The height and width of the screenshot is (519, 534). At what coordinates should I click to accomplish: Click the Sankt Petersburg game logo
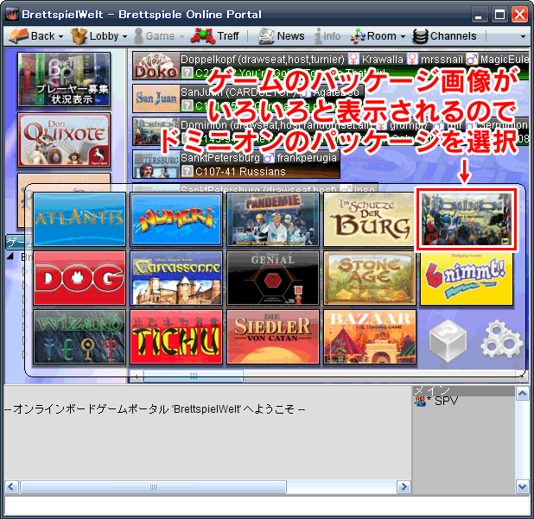(156, 164)
